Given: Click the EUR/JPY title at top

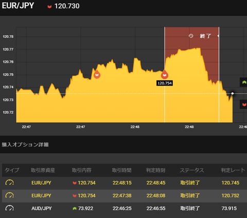Looking at the screenshot, I should pyautogui.click(x=18, y=6).
